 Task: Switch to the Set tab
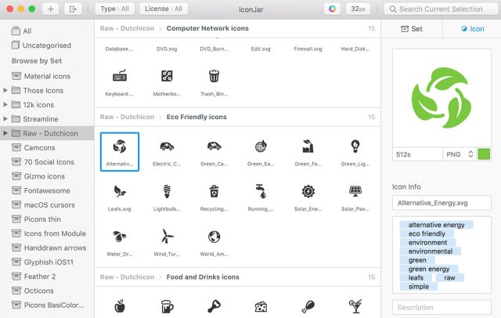411,29
